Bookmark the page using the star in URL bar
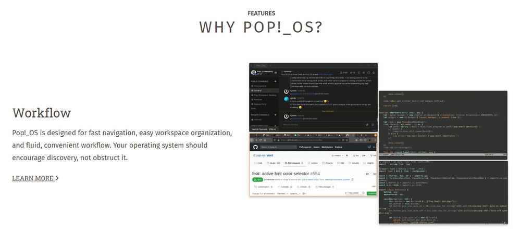Image resolution: width=521 pixels, height=236 pixels. tap(347, 140)
